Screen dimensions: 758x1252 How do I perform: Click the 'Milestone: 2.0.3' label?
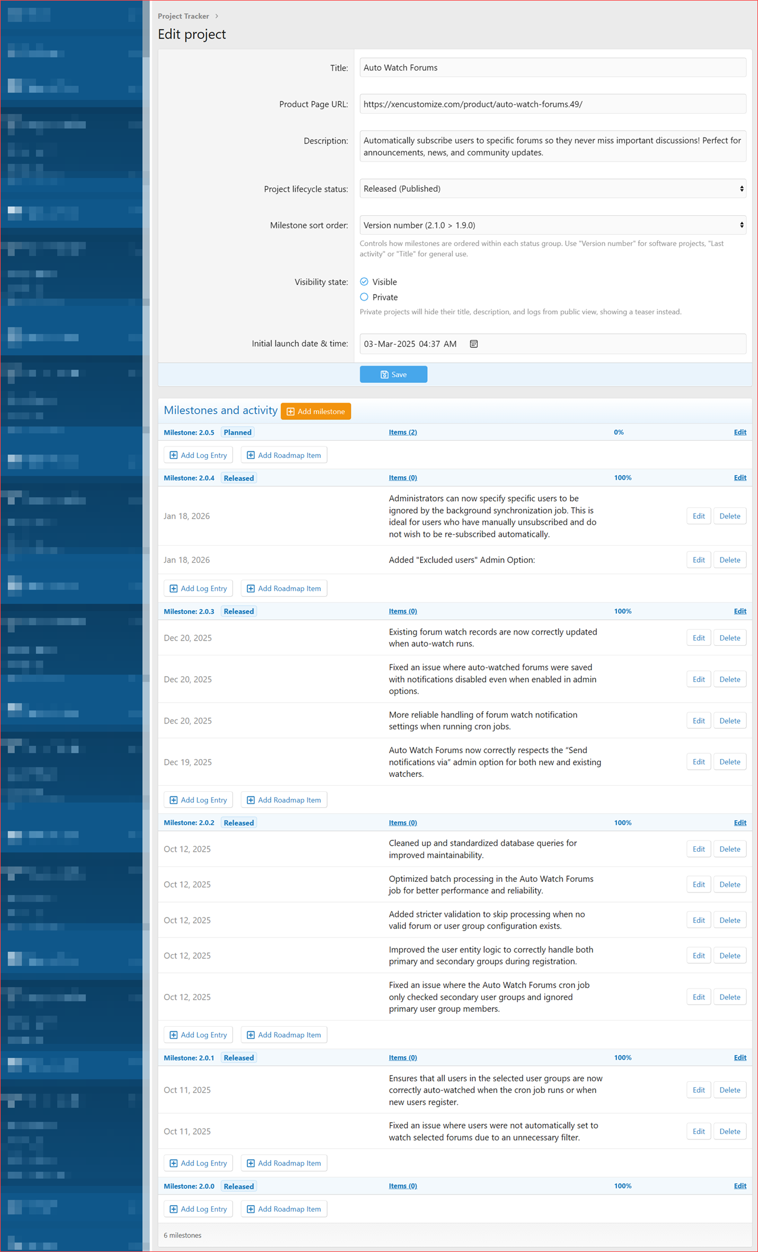(189, 611)
